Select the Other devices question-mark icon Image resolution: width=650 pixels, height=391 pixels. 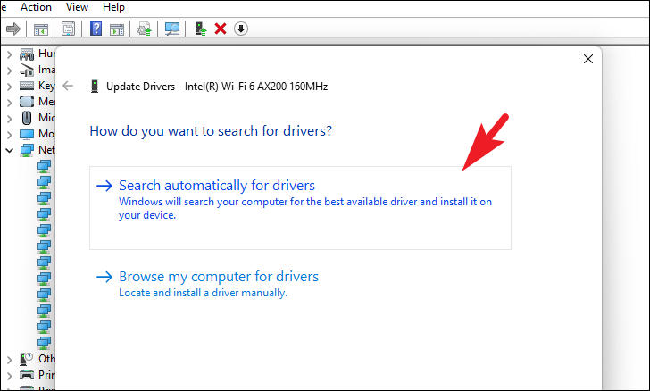click(27, 359)
